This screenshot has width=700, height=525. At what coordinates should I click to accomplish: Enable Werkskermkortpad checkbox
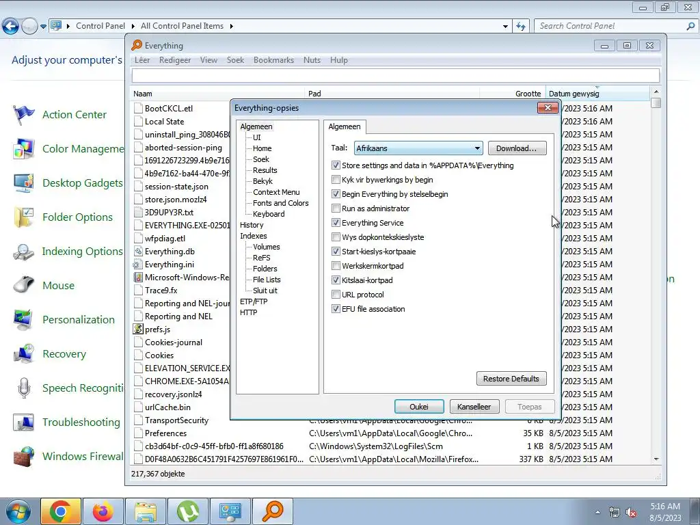coord(336,266)
